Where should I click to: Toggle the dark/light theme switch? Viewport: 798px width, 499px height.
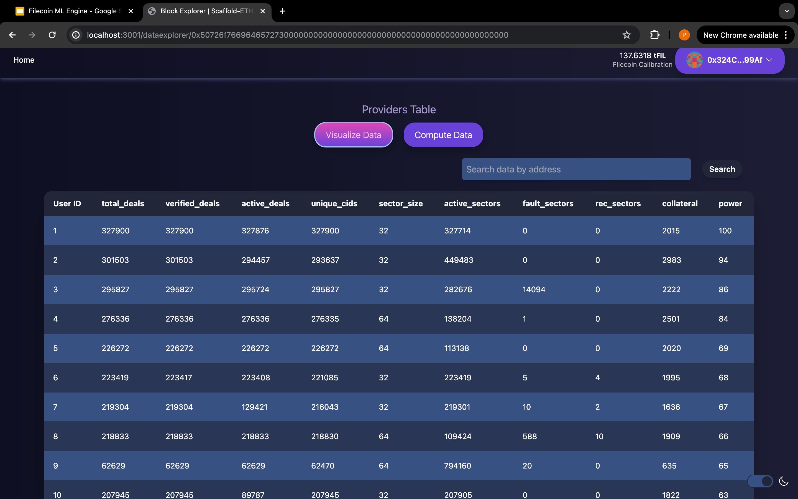[760, 481]
